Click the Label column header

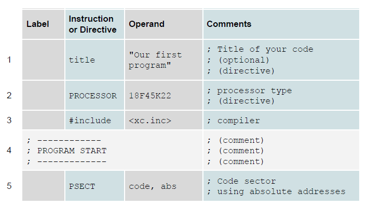point(44,24)
